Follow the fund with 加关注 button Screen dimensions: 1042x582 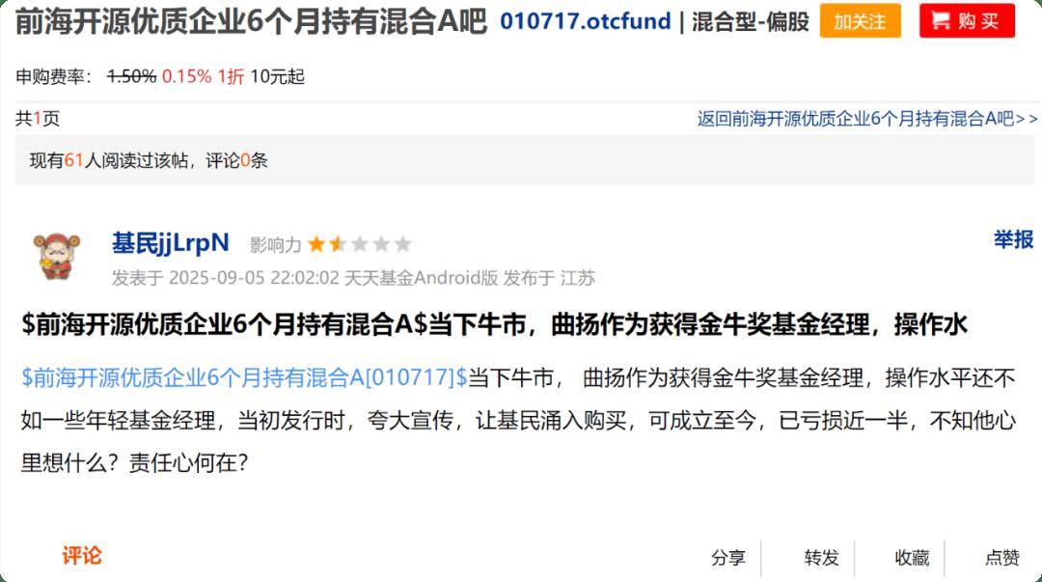860,21
